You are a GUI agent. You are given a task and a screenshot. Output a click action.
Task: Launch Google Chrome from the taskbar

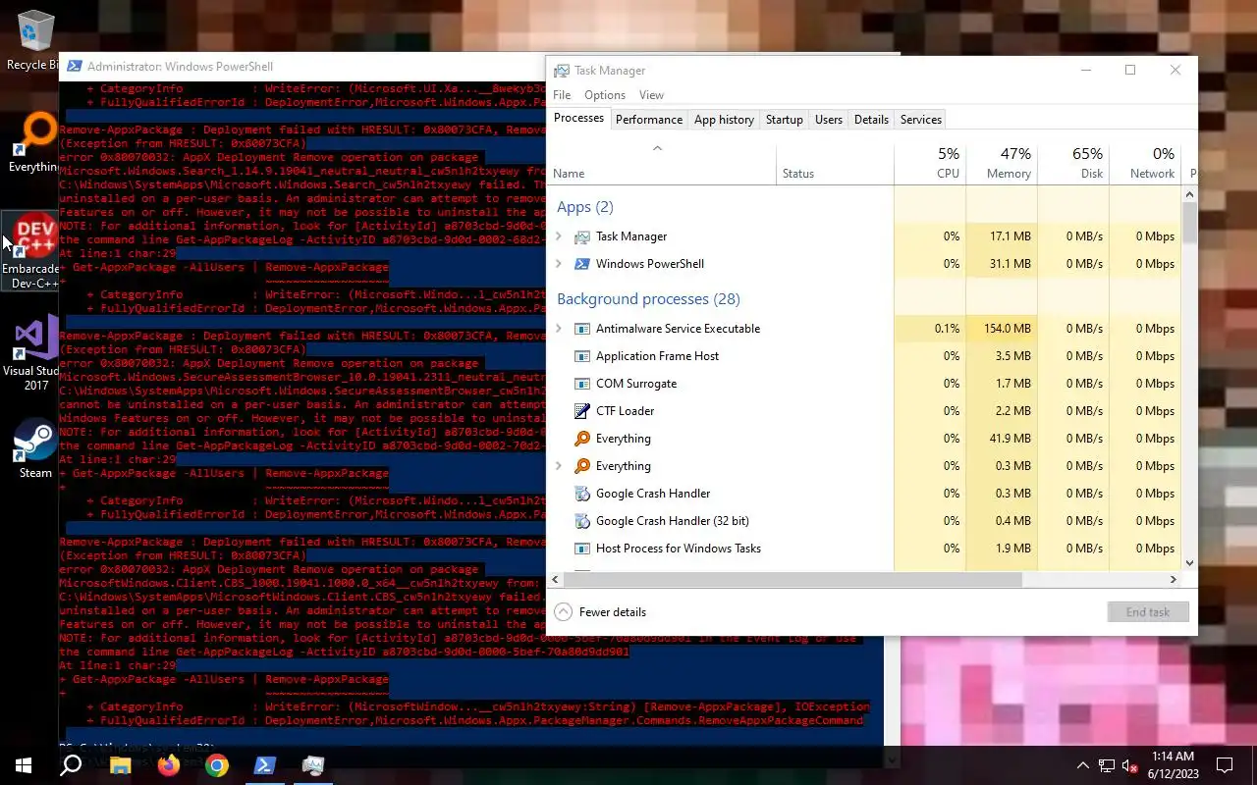click(217, 765)
